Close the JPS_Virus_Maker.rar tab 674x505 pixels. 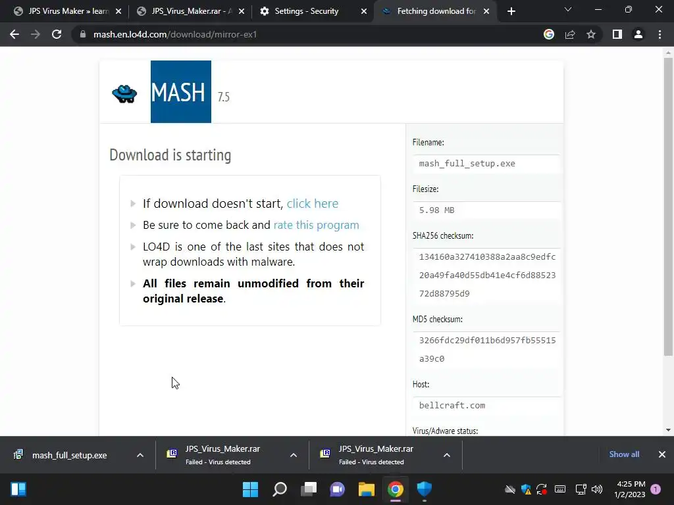coord(242,11)
